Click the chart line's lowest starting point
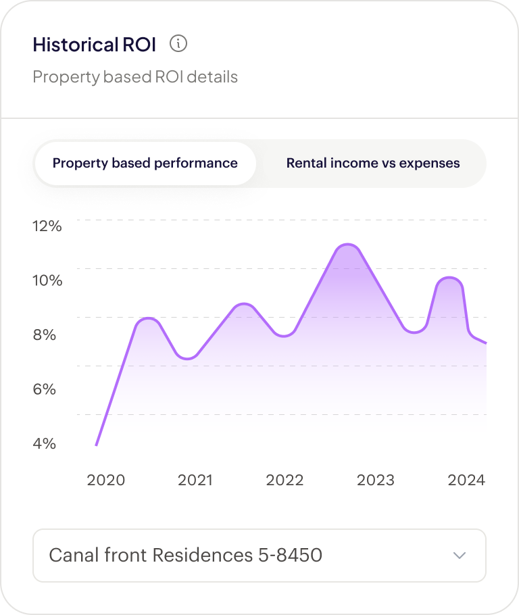Image resolution: width=519 pixels, height=615 pixels. tap(97, 445)
